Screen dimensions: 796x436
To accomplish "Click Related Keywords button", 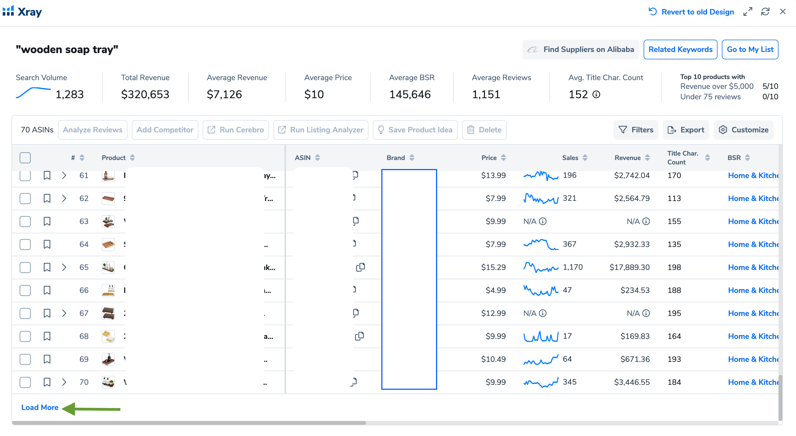I will click(680, 50).
